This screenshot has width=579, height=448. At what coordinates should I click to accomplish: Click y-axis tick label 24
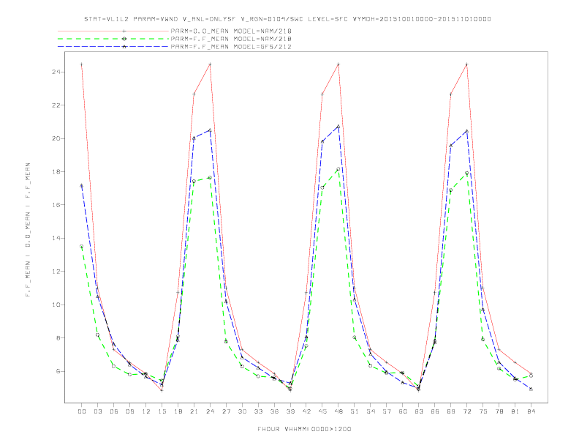pyautogui.click(x=56, y=72)
